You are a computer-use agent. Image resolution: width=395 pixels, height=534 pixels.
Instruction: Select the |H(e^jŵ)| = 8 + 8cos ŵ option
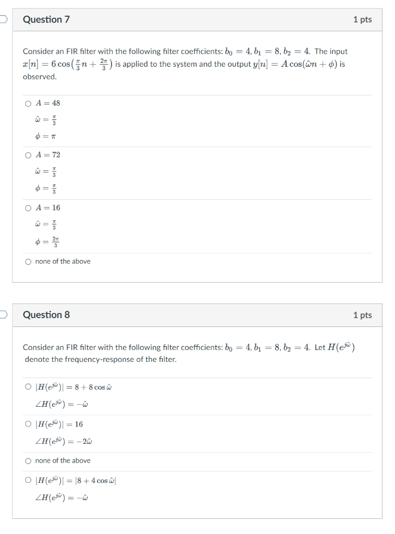point(28,386)
